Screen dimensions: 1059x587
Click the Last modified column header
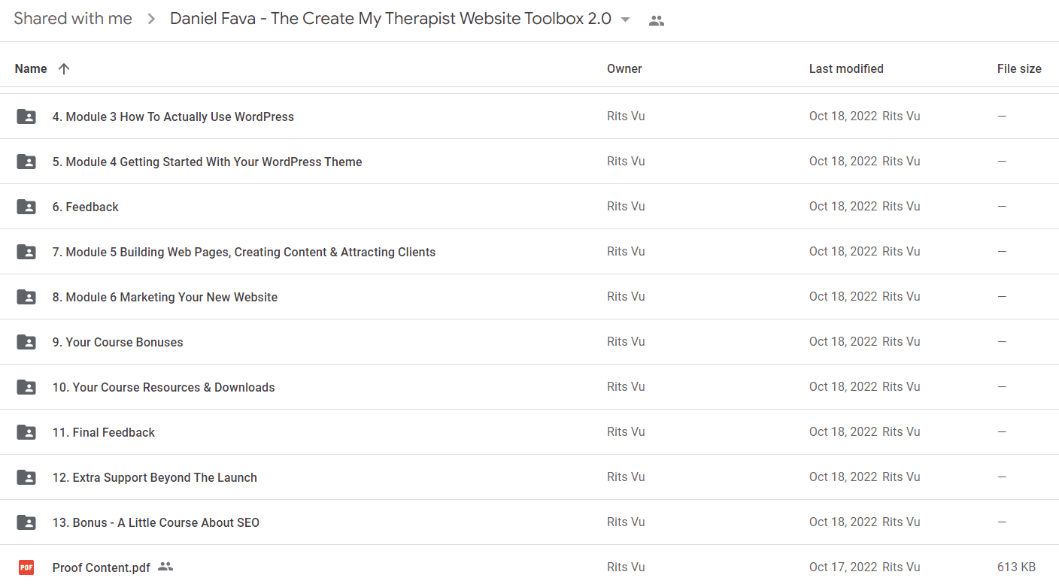846,68
